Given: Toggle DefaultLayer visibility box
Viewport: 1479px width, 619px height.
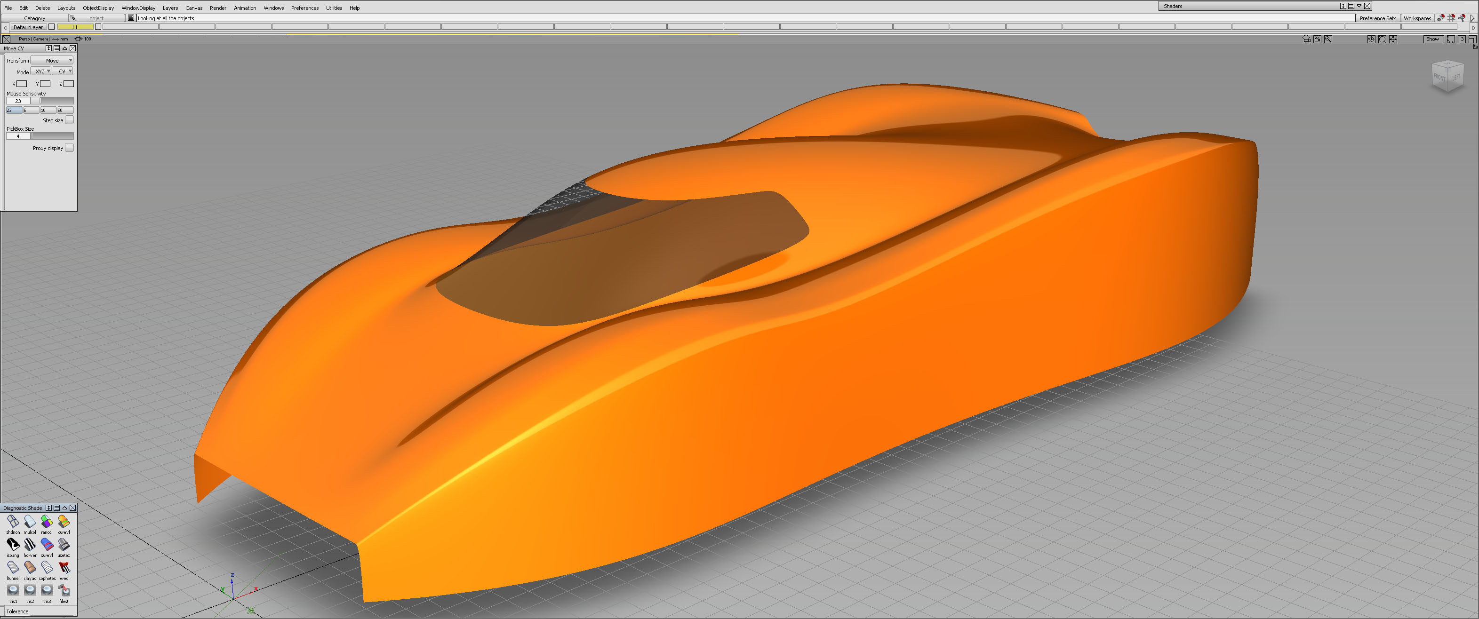Looking at the screenshot, I should tap(52, 27).
